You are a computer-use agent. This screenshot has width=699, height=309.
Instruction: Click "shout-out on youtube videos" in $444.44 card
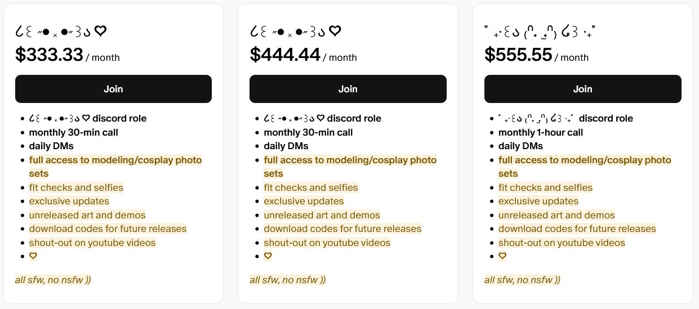[x=327, y=243]
